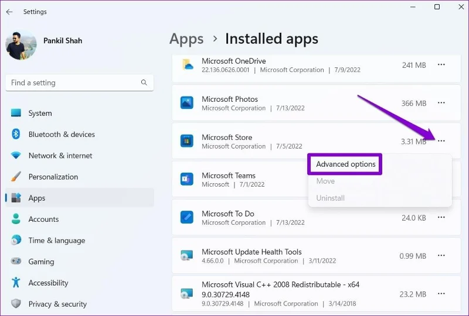
Task: Click the Gaming controller icon
Action: click(16, 262)
